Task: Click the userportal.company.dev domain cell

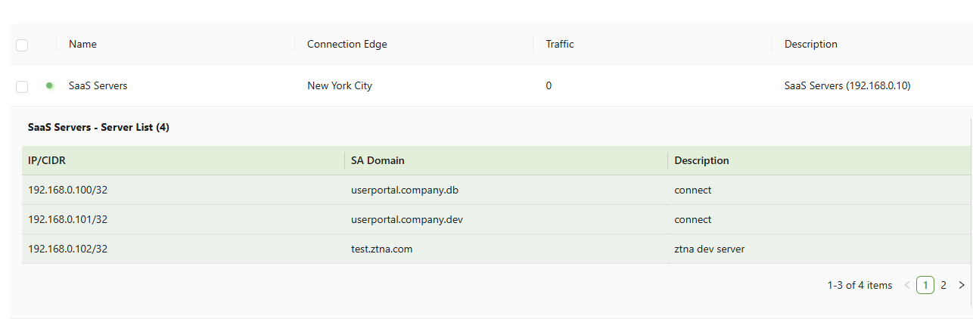Action: pos(406,219)
